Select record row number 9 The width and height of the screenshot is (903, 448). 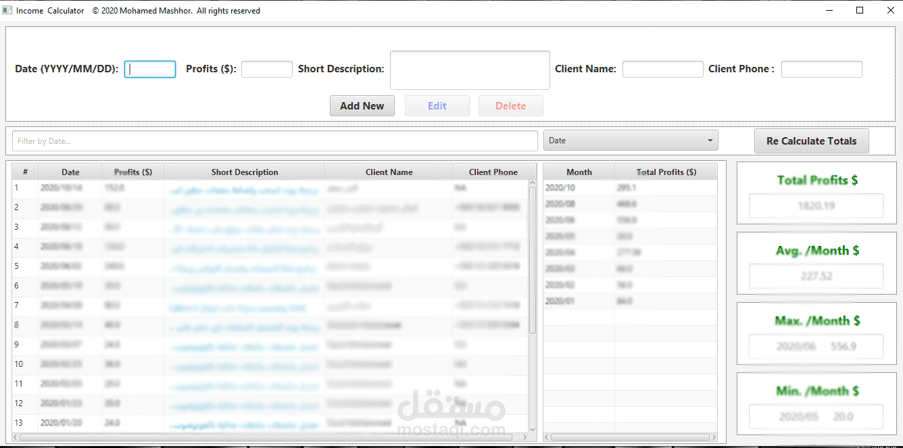click(270, 345)
